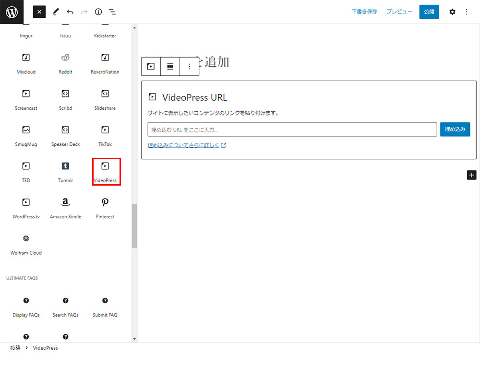This screenshot has width=480, height=365.
Task: Insert the WordPress.tv embed block
Action: pos(26,208)
